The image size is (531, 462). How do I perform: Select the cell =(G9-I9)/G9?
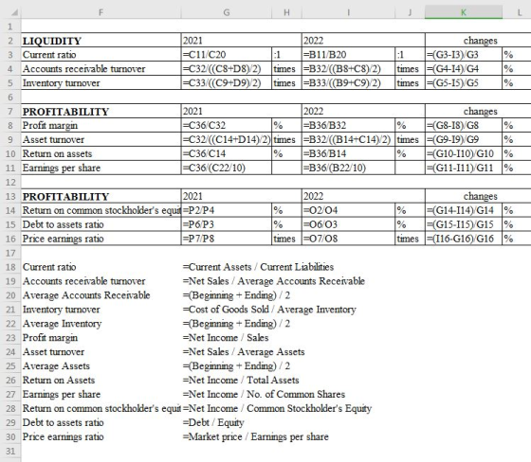464,139
